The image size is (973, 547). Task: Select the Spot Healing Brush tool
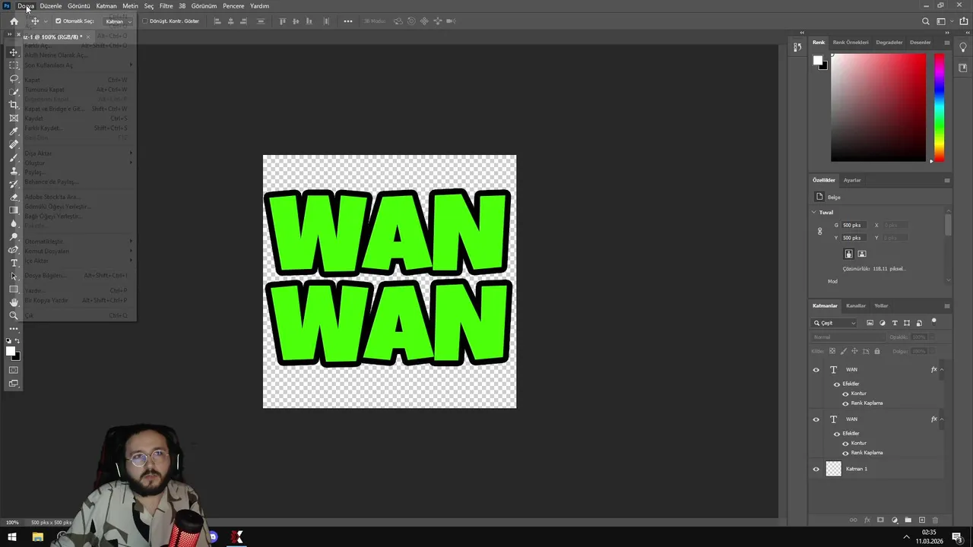(14, 144)
